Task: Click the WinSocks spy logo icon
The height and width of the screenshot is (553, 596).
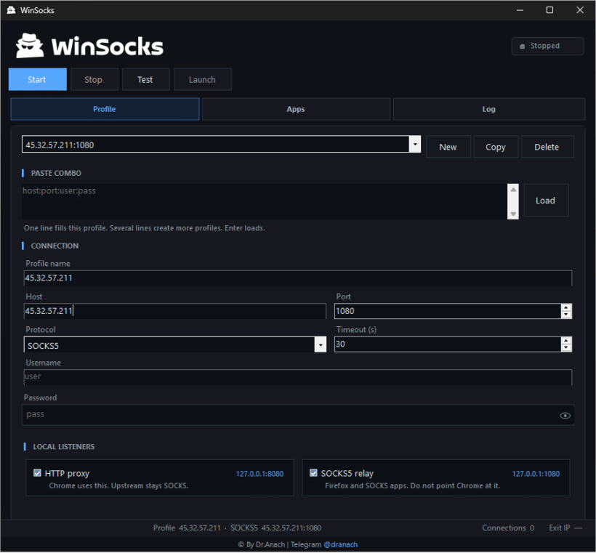Action: (29, 46)
